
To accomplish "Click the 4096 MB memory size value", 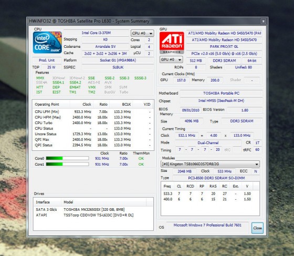I will (x=192, y=121).
